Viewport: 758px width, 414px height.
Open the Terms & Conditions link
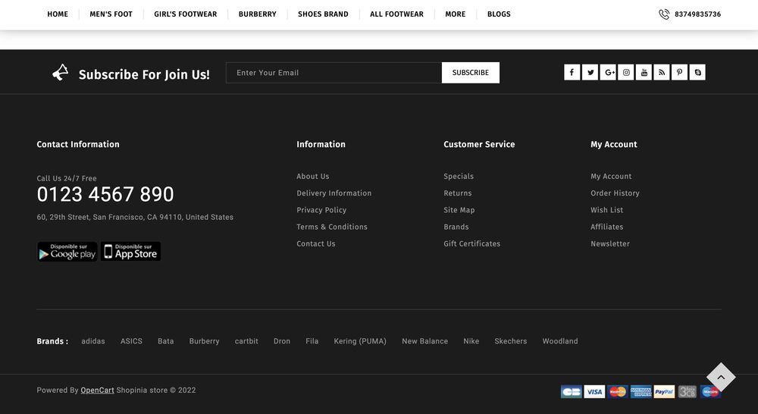pos(332,227)
